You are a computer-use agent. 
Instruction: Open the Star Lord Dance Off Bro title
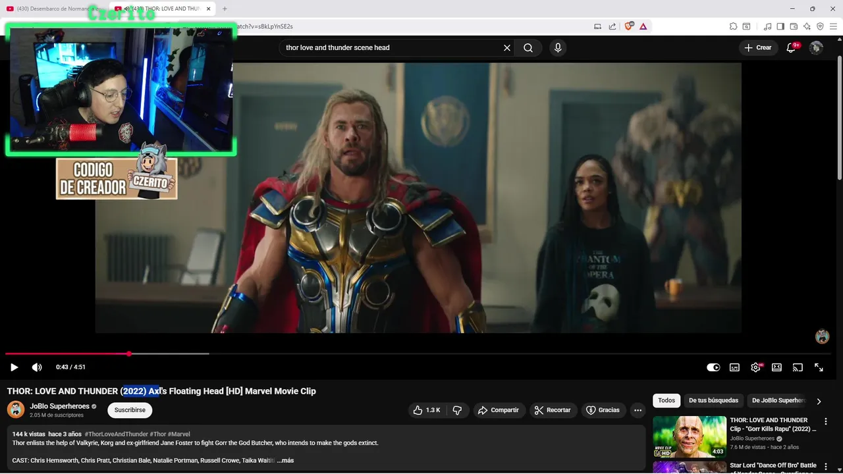pos(773,465)
